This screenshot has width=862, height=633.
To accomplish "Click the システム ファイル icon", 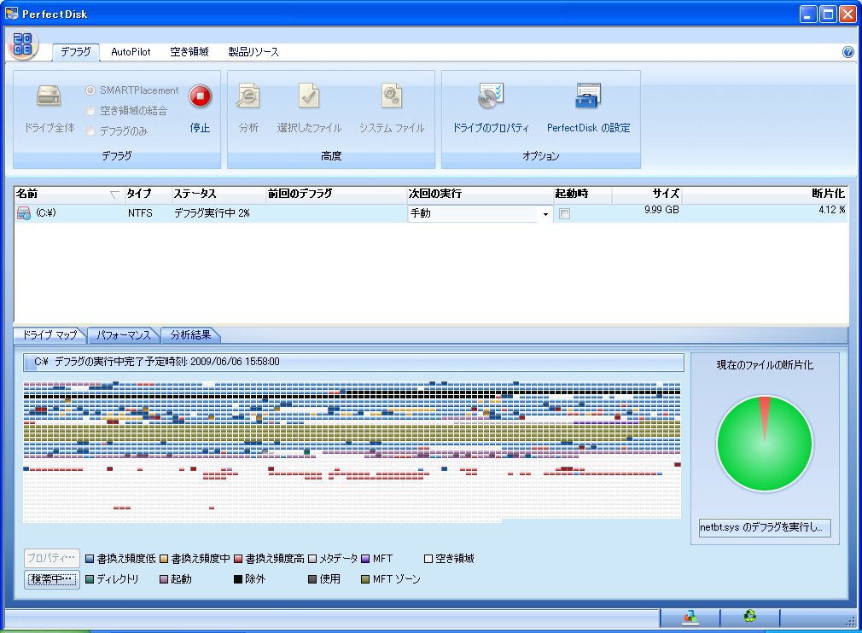I will click(392, 96).
